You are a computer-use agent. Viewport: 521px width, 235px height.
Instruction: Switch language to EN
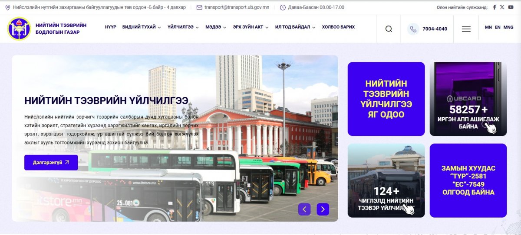click(498, 27)
